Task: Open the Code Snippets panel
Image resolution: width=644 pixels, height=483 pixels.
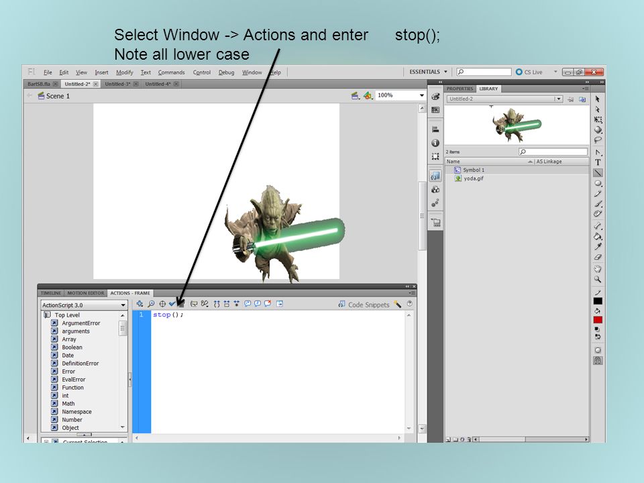Action: pos(364,305)
